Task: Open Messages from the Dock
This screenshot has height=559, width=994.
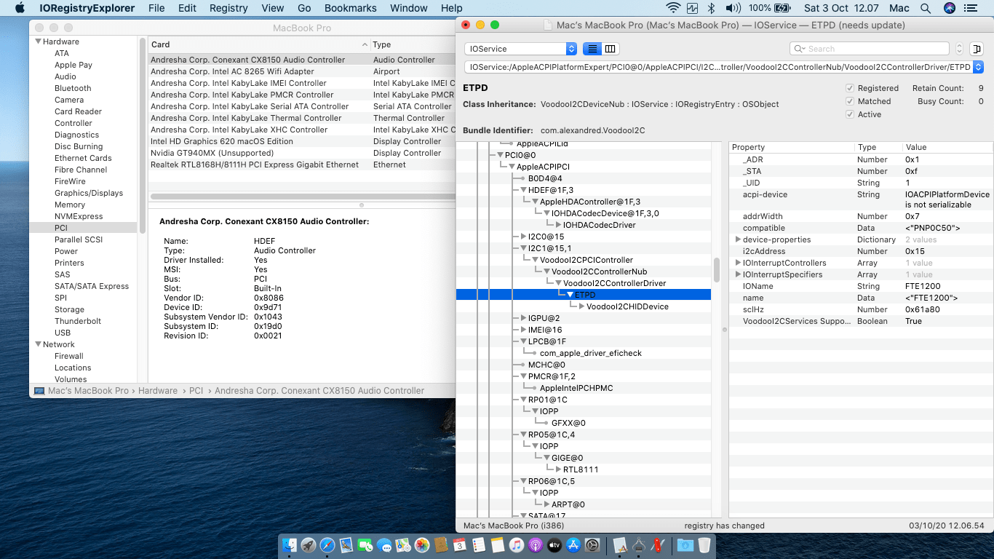Action: point(384,544)
